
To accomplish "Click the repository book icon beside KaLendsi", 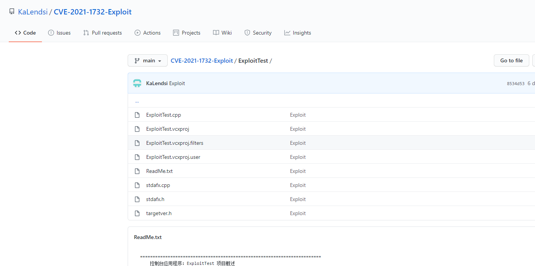I will 12,12.
